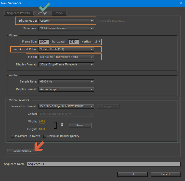Viewport: 185px width, 181px height.
Task: Click the Frame Size horizontal 1920 field
Action: click(44, 41)
